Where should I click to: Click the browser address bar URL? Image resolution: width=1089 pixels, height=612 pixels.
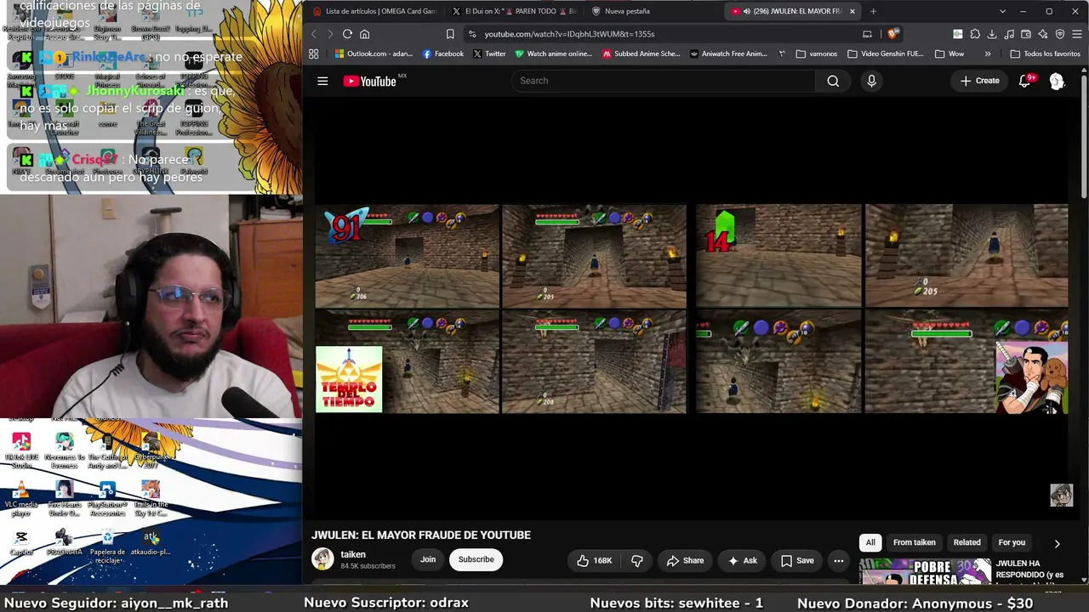pyautogui.click(x=569, y=34)
